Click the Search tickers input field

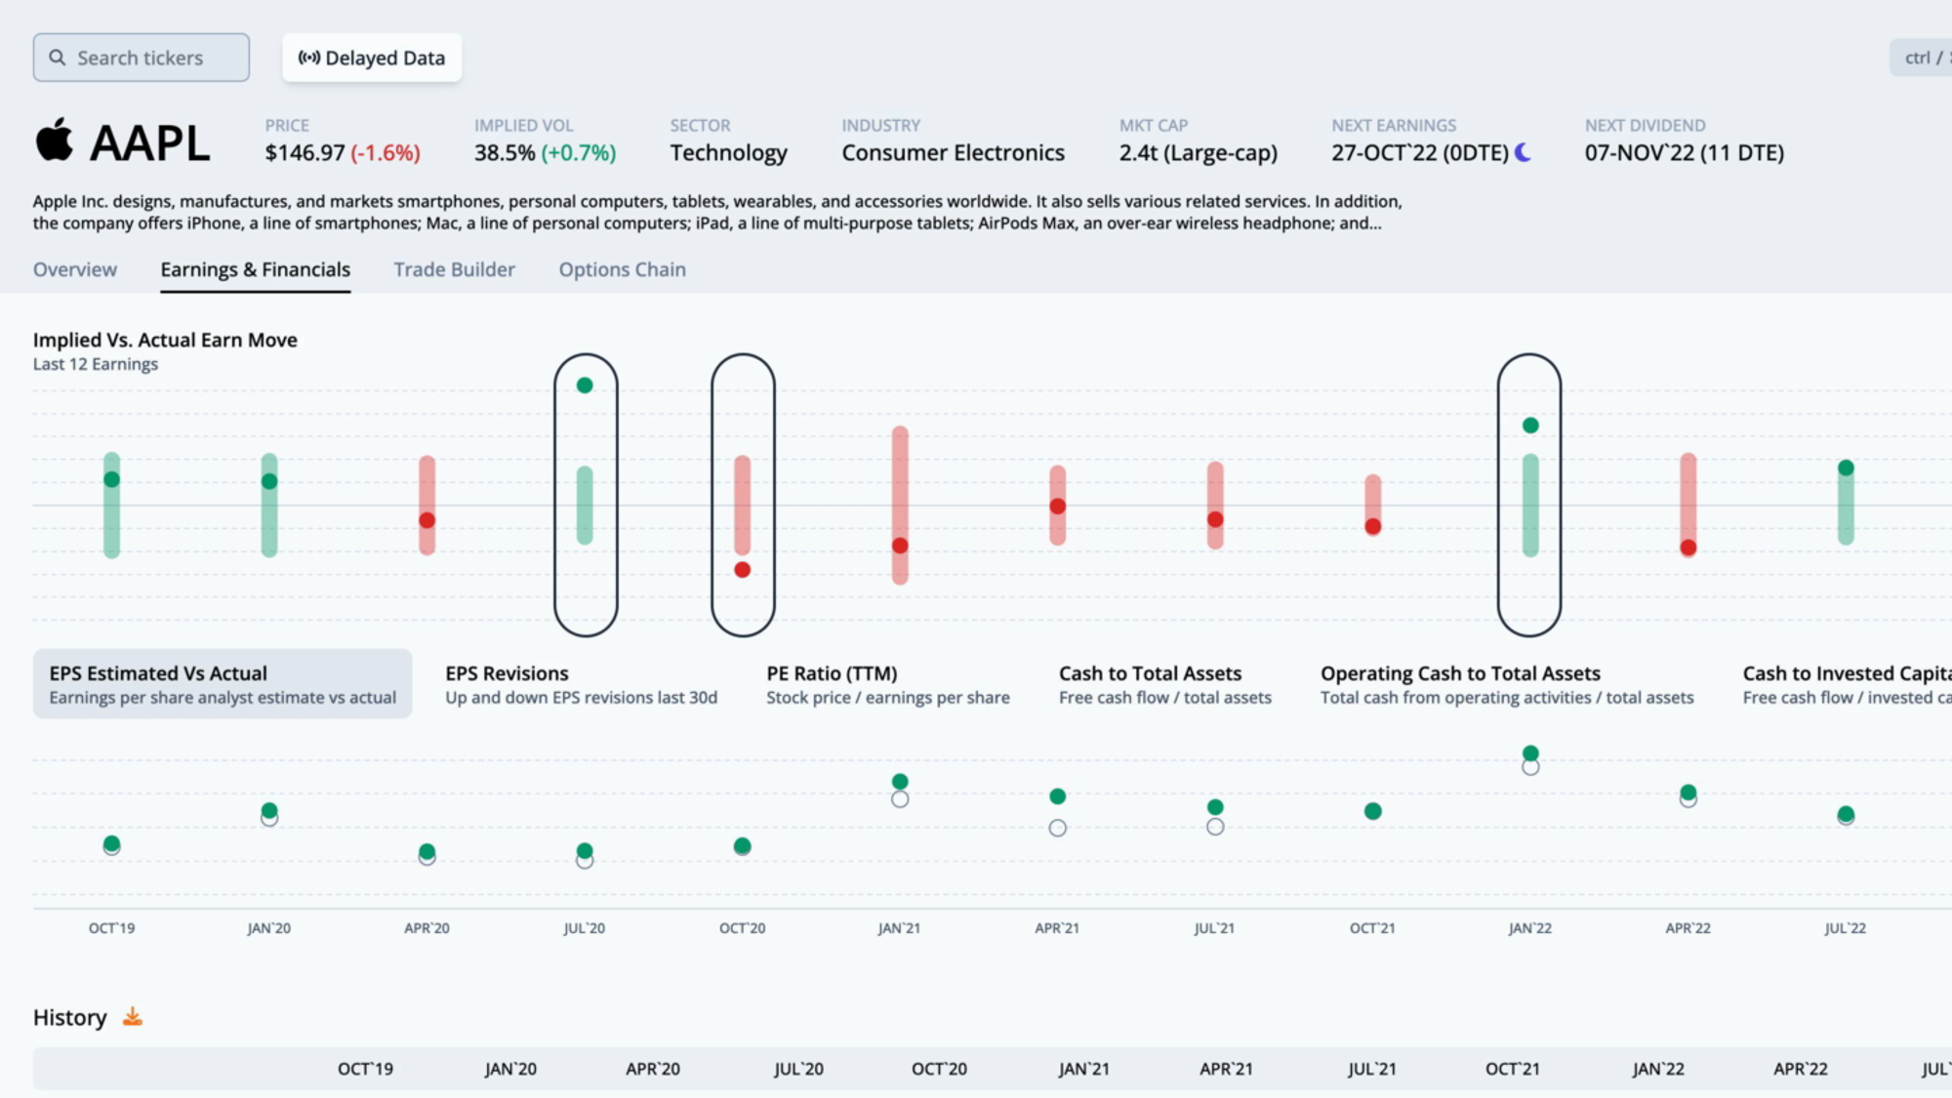pos(142,58)
